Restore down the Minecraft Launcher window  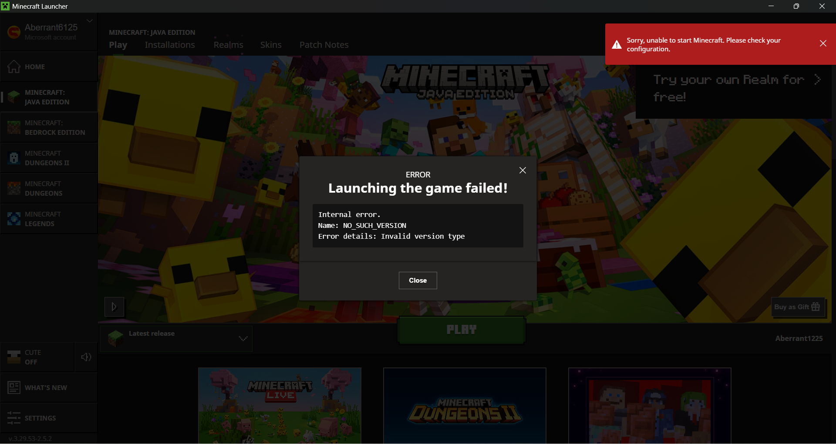[796, 6]
